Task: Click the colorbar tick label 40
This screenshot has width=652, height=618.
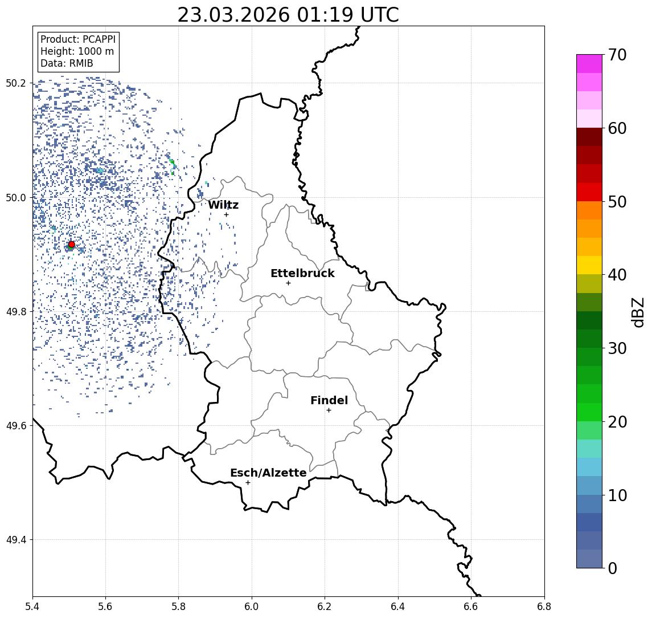Action: point(617,275)
